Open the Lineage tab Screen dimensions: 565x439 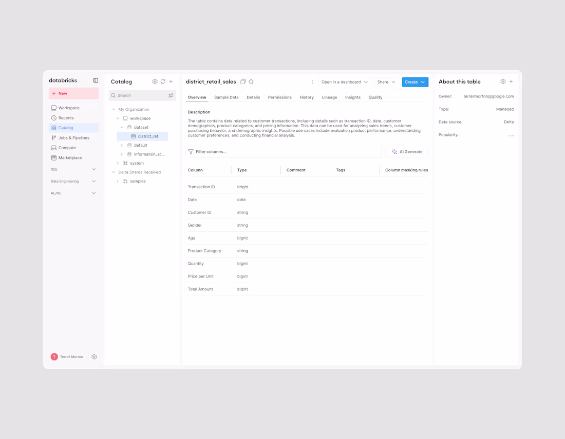(x=329, y=97)
